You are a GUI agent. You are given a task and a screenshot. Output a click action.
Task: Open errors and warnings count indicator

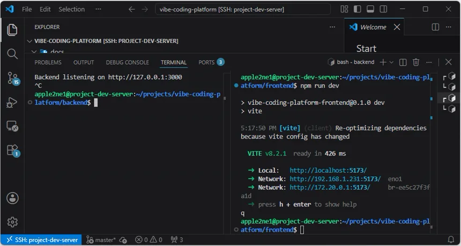tap(148, 240)
